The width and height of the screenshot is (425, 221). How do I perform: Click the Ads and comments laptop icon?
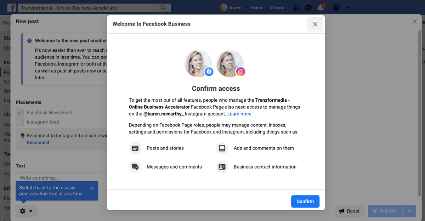pyautogui.click(x=222, y=148)
